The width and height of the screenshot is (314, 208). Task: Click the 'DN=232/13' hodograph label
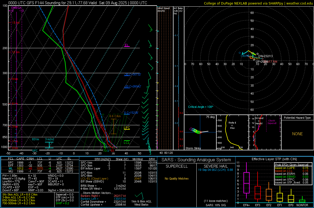pos(266,56)
